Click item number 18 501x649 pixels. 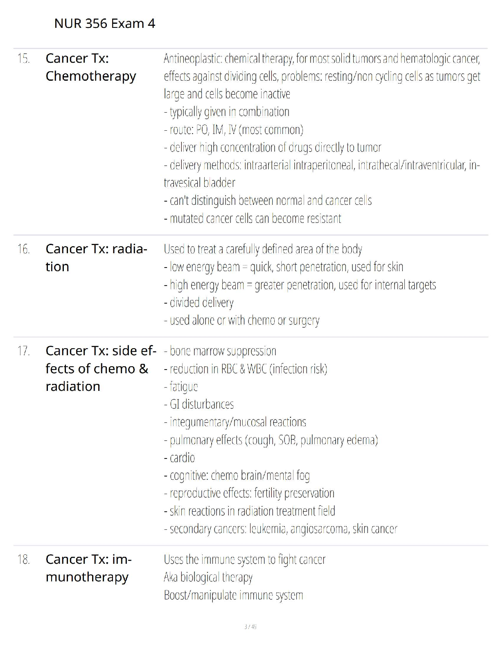[24, 559]
